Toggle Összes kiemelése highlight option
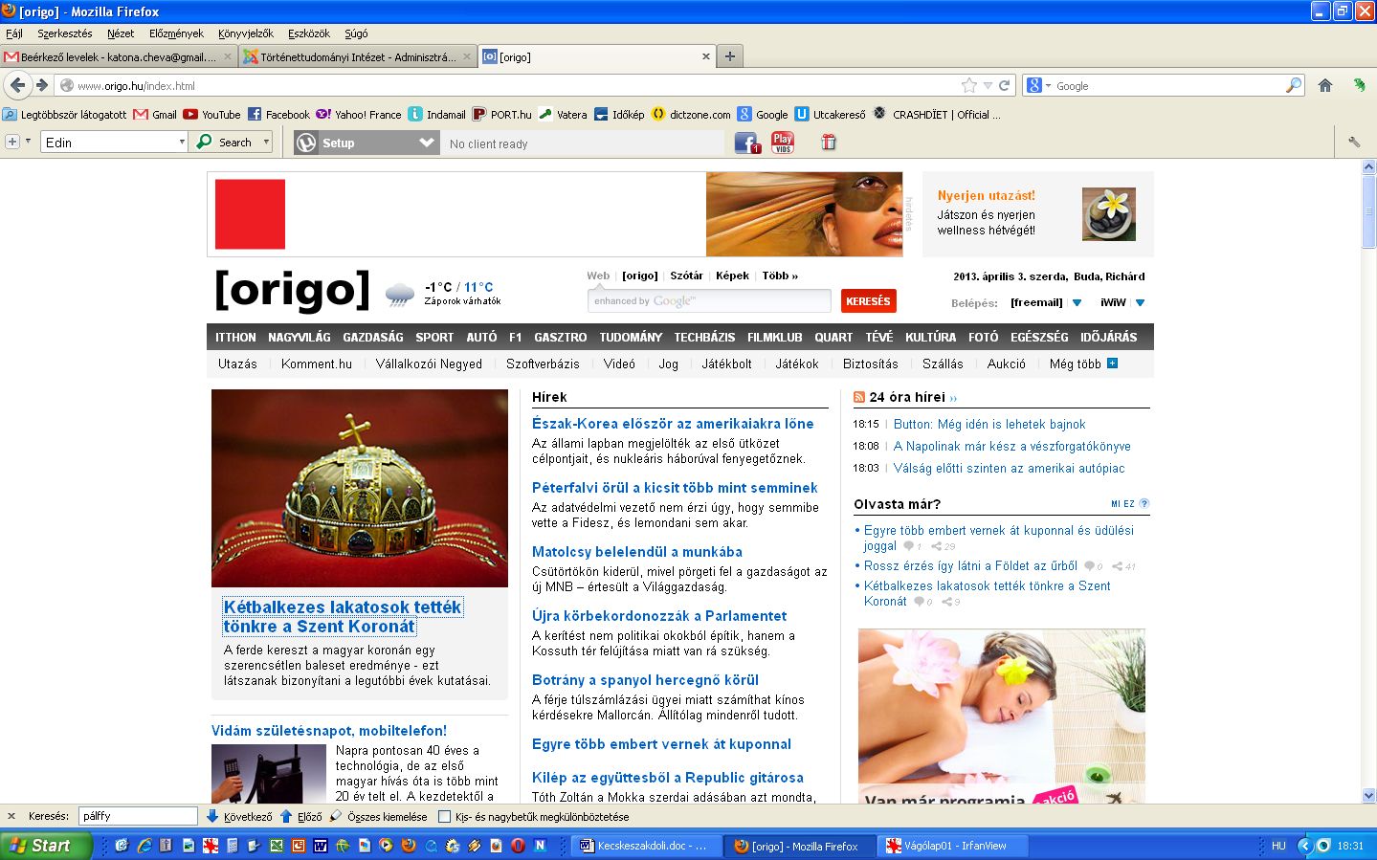The image size is (1377, 860). [378, 817]
